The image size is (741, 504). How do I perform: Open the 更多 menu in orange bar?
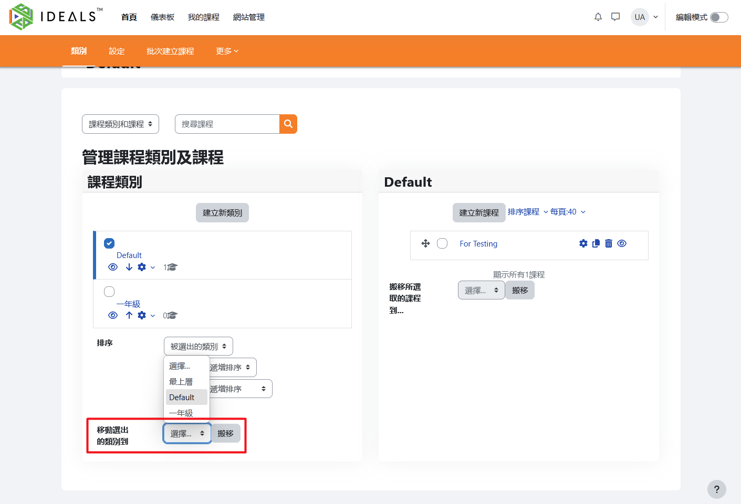coord(227,51)
